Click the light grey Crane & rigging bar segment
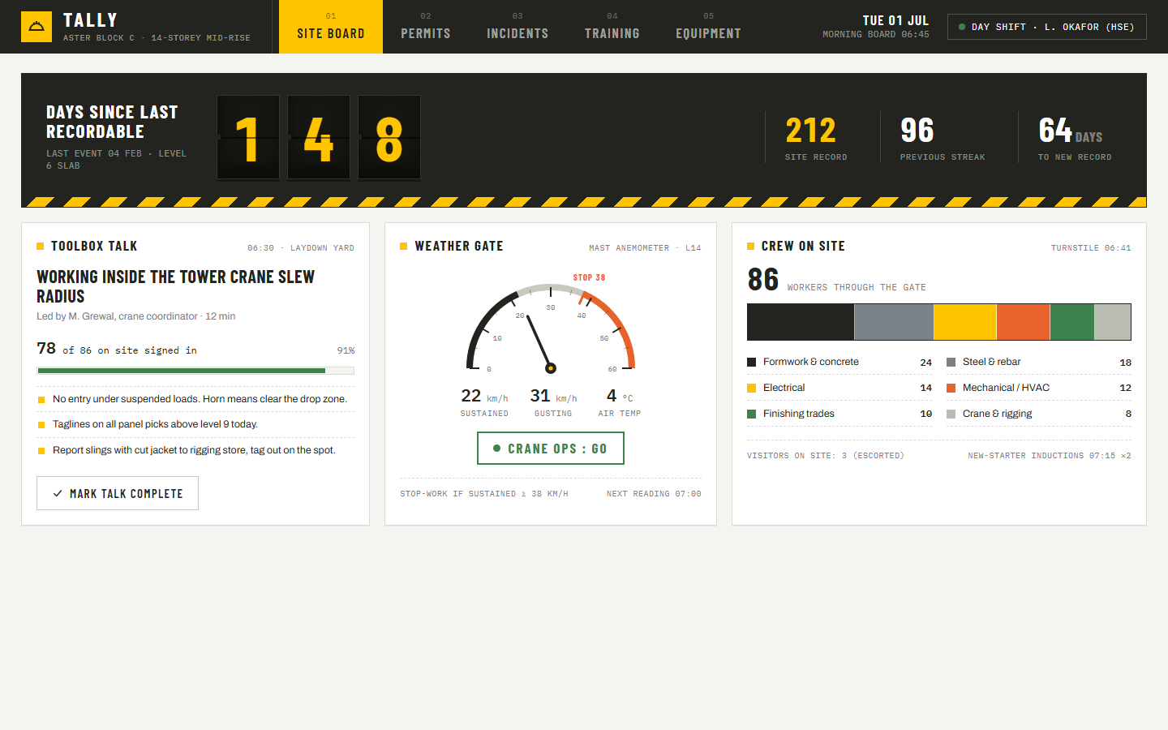The width and height of the screenshot is (1168, 730). pos(1113,322)
